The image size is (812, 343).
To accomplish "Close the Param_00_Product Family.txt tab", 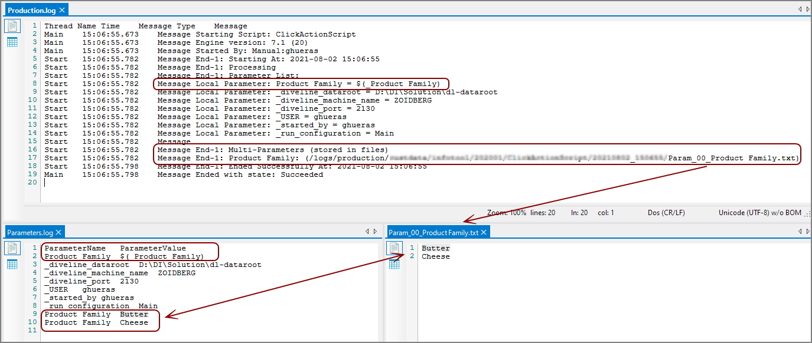I will [484, 232].
